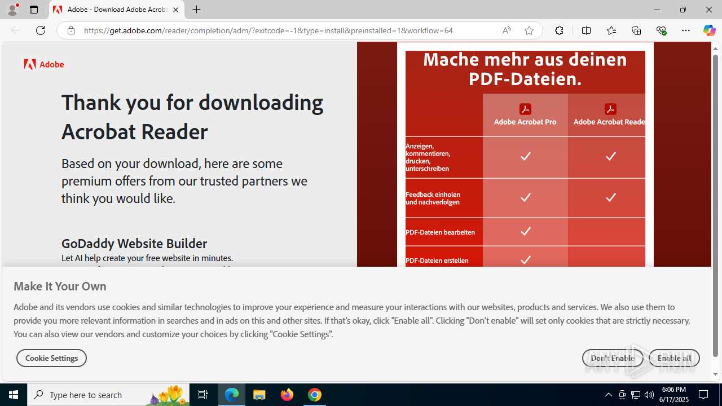Open the Extensions icon
The height and width of the screenshot is (406, 722).
click(x=559, y=30)
